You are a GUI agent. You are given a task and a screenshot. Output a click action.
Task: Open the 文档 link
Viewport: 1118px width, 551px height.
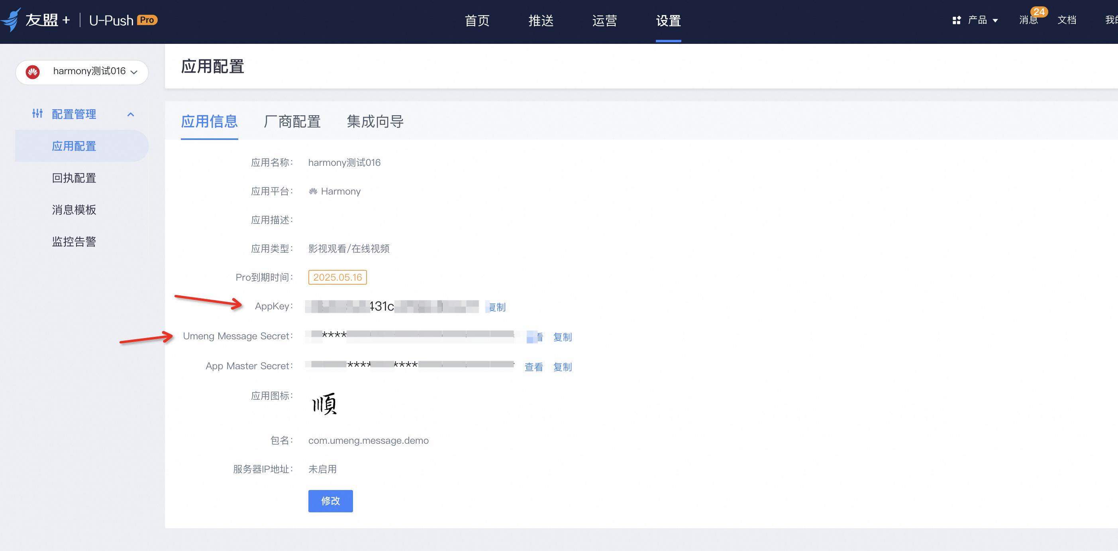(1067, 20)
